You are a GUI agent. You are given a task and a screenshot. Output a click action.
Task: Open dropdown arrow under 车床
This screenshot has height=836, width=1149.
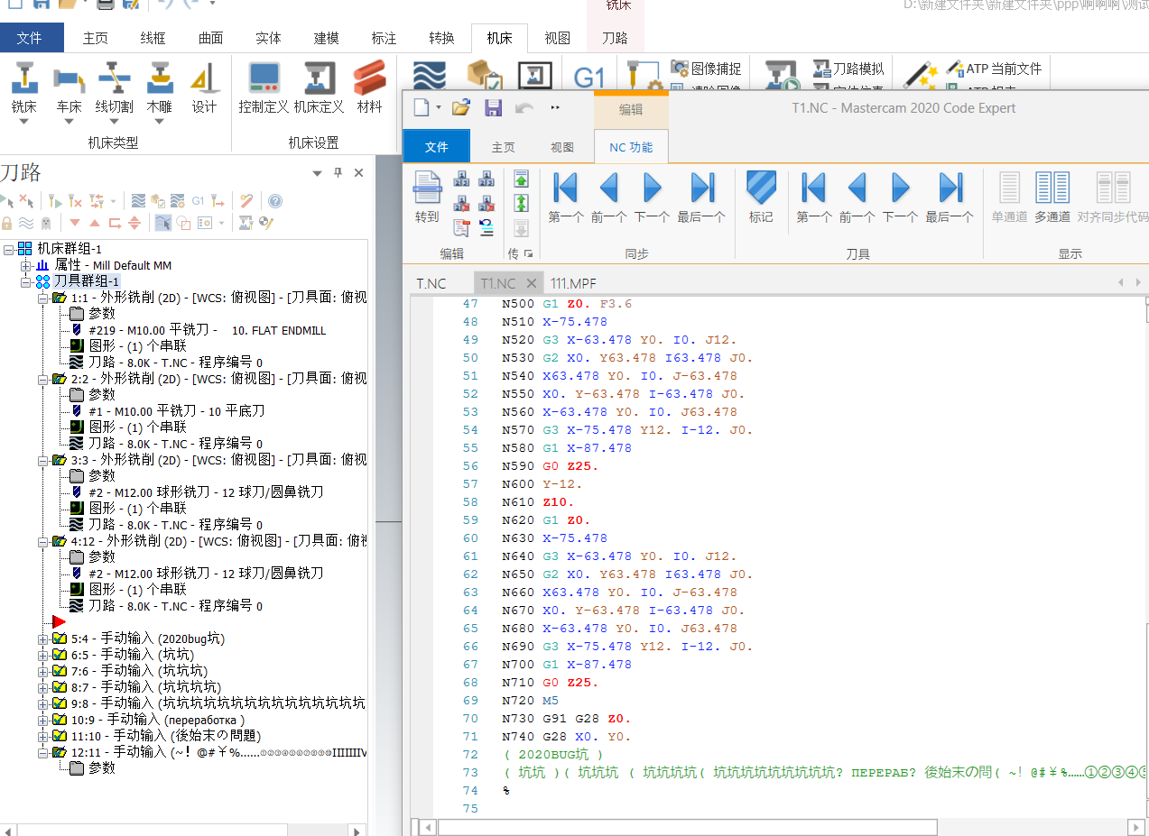[69, 122]
